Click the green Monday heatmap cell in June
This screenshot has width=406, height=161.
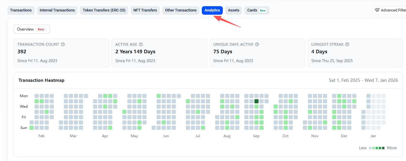click(x=159, y=96)
